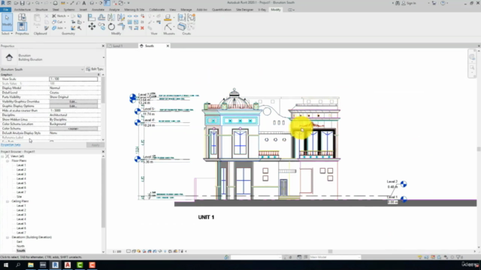Viewport: 481px width, 270px height.
Task: Close the Project Browser panel
Action: click(x=103, y=151)
